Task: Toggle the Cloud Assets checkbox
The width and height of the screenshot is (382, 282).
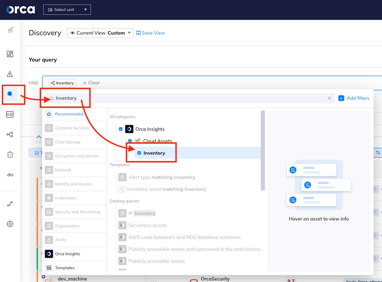Action: coord(130,141)
